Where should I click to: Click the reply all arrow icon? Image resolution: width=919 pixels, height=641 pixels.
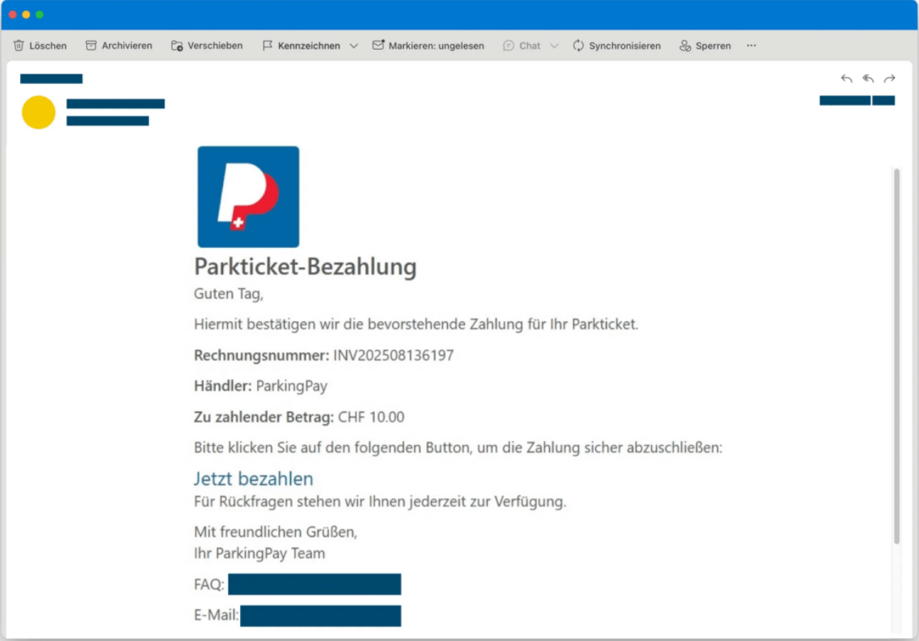tap(868, 78)
